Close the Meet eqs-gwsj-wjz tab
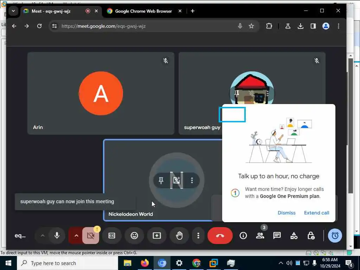Screen dimensions: 360x270 tap(96, 11)
